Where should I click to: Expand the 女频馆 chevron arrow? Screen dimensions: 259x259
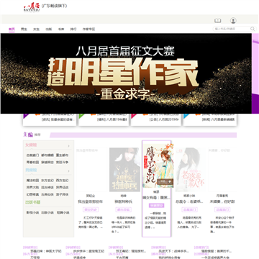69,146
